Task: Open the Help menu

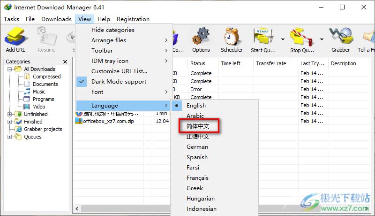Action: (x=104, y=19)
